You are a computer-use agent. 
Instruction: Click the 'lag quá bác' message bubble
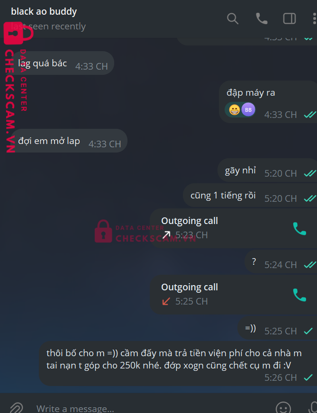point(63,63)
